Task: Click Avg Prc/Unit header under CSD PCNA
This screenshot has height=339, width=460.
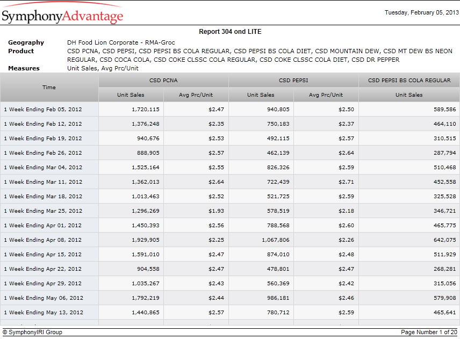Action: 196,95
